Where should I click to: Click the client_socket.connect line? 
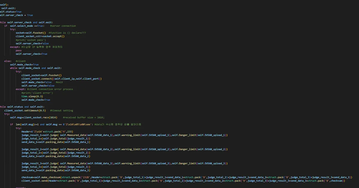click(x=61, y=79)
